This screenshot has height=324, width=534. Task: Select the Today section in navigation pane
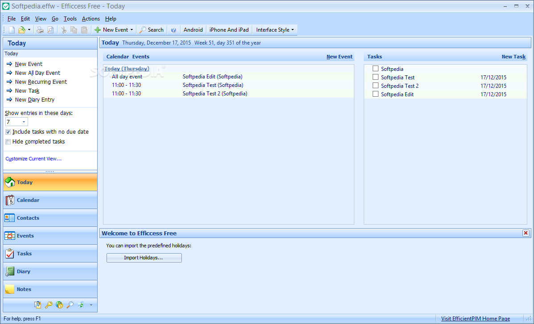pos(50,182)
